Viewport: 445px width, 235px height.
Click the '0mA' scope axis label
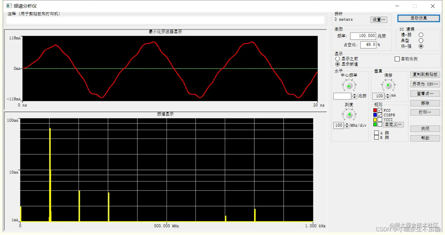point(17,69)
